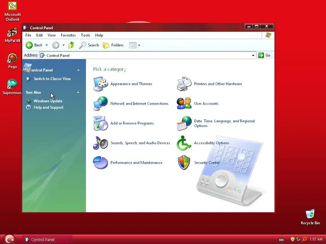Click the Address field showing Control Panel
The height and width of the screenshot is (244, 326).
click(x=147, y=55)
